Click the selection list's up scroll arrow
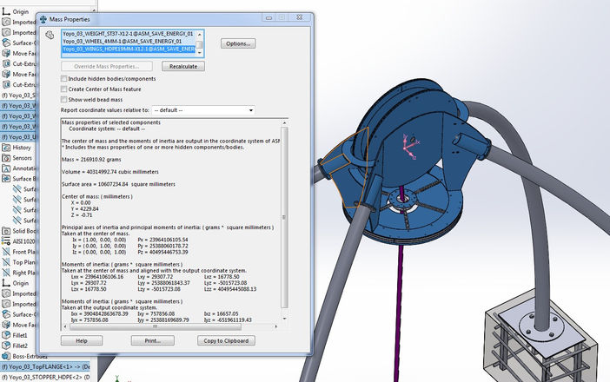The height and width of the screenshot is (382, 610). 200,34
